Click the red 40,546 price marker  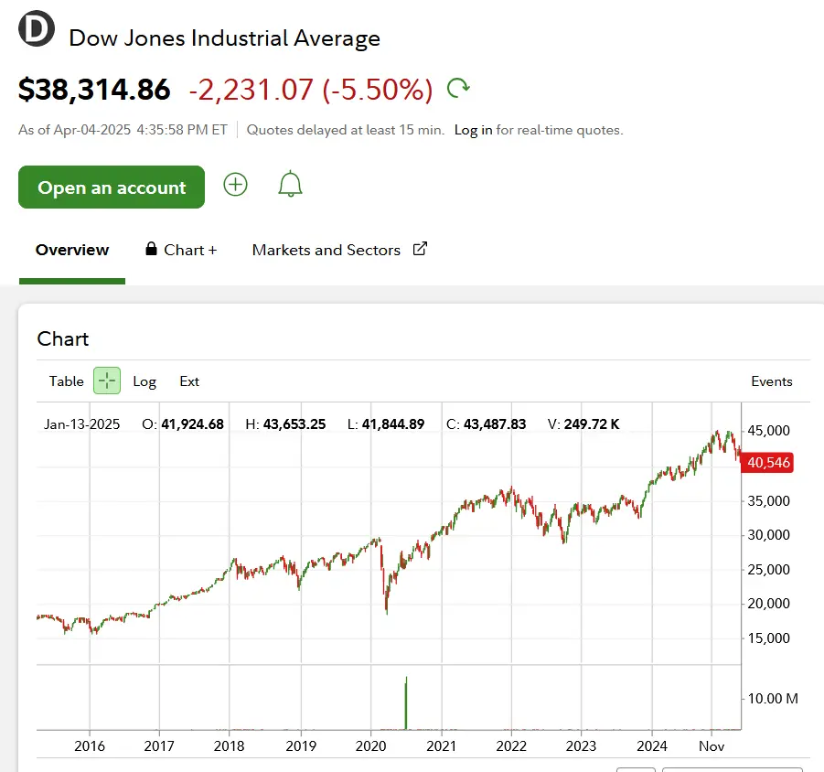pyautogui.click(x=768, y=463)
